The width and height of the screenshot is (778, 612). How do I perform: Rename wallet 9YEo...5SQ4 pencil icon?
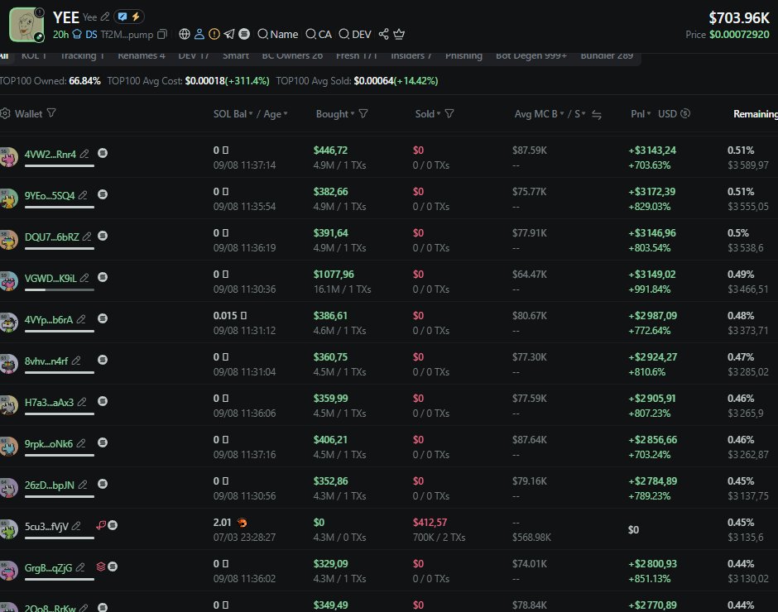coord(83,195)
